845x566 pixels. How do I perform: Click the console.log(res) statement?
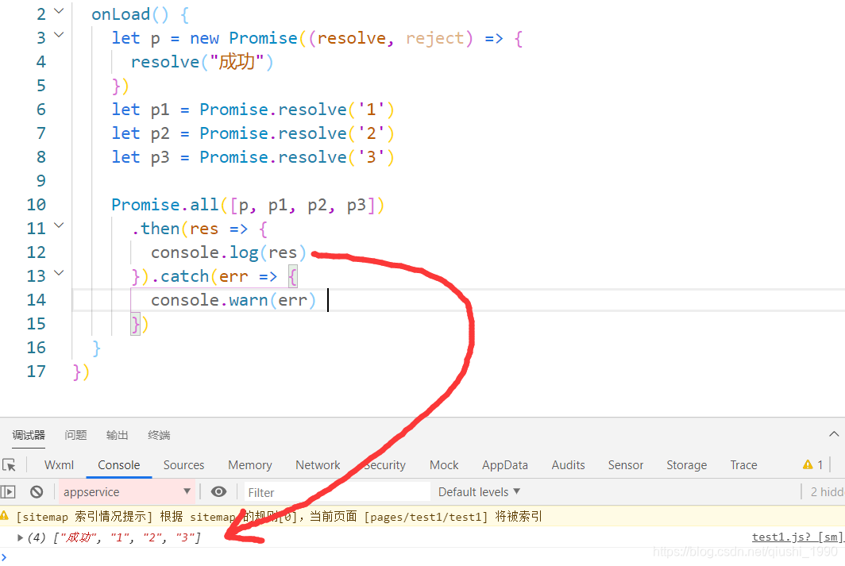point(229,252)
